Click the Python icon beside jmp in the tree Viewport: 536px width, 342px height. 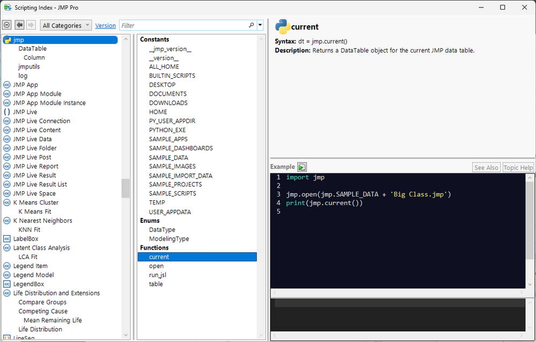(7, 40)
